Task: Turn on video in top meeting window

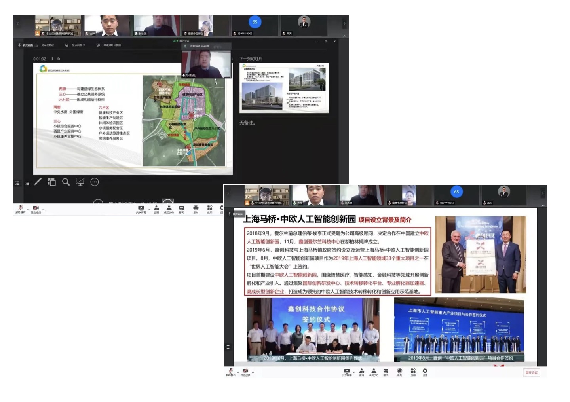Action: coord(36,209)
